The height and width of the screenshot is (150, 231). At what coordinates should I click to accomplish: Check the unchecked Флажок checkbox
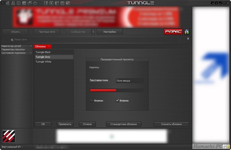tap(92, 101)
